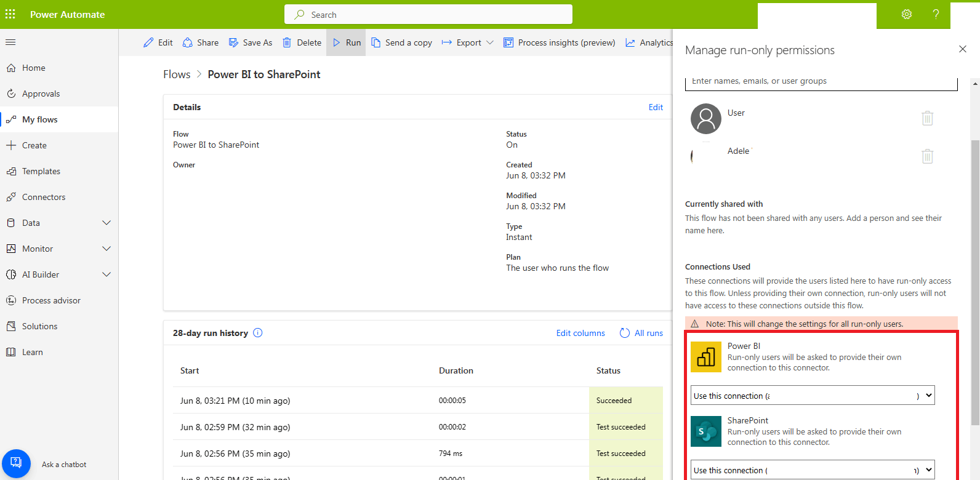Click Share in the flow toolbar
The width and height of the screenshot is (980, 480).
point(201,42)
